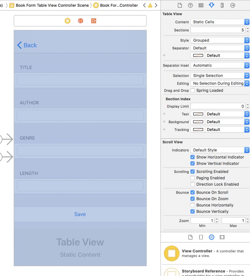Select the Object library icon

(212, 237)
